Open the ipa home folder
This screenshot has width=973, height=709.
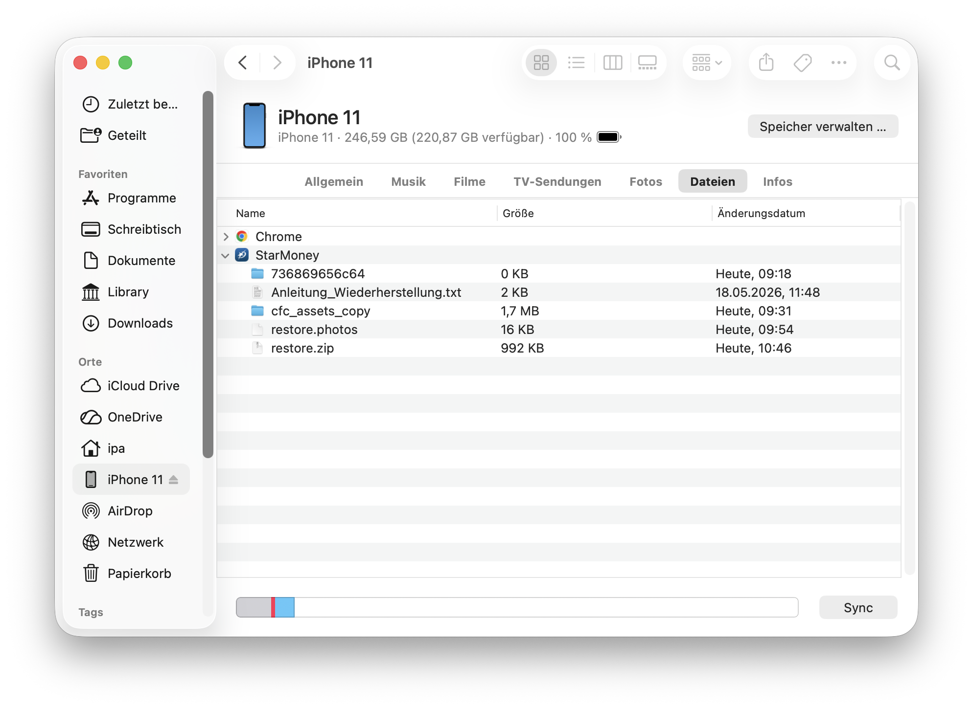pos(130,448)
